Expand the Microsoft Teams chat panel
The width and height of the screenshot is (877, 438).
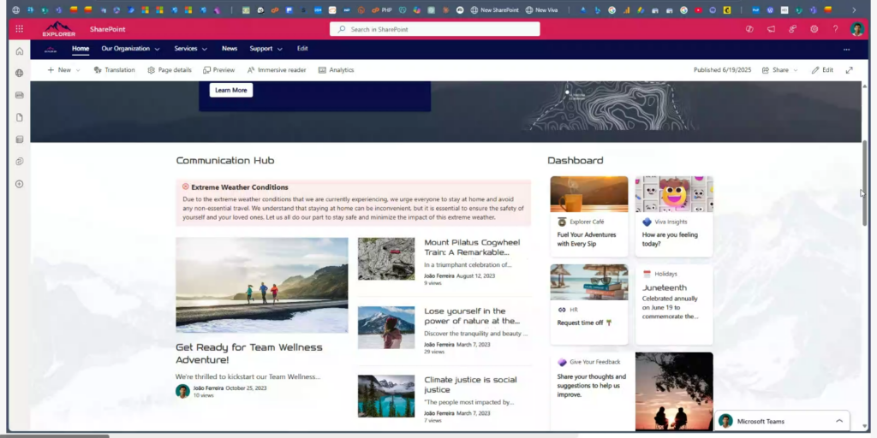(838, 421)
